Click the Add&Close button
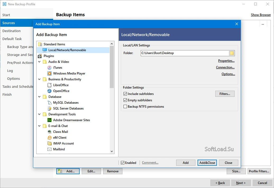The width and height of the screenshot is (274, 188). [207, 163]
